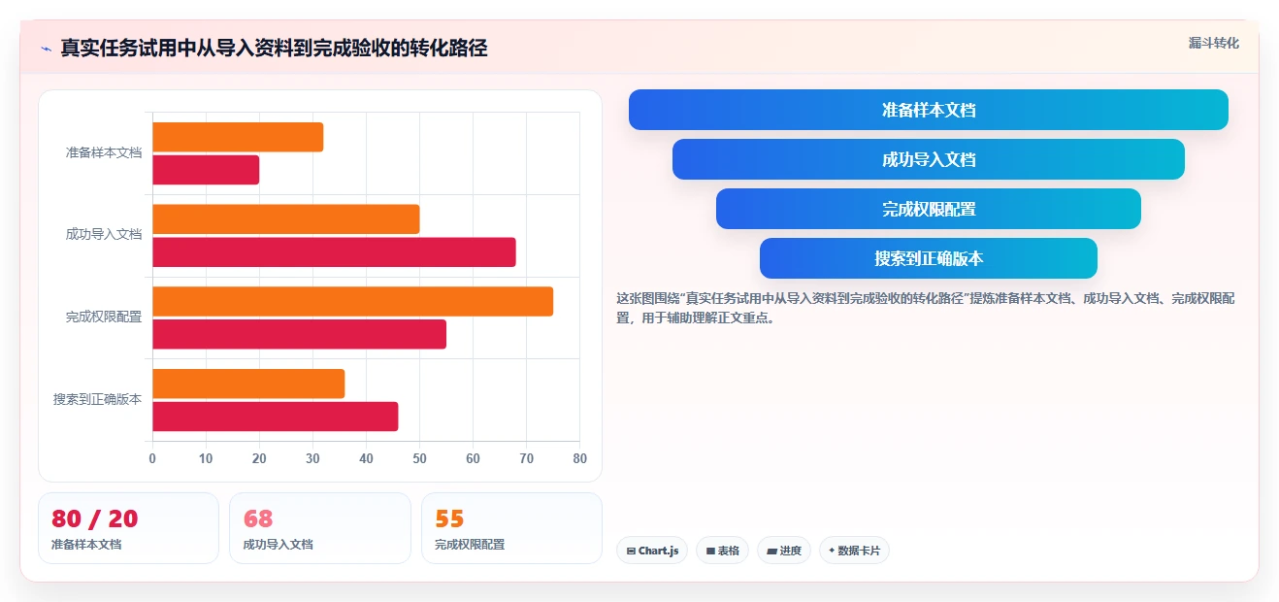Select the 搜索到正确版本 funnel stage
The height and width of the screenshot is (602, 1279).
pos(929,258)
